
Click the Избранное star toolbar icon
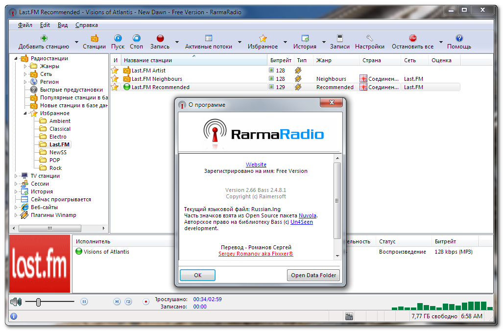[263, 39]
